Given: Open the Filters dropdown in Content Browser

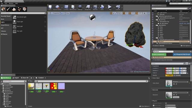Looking at the screenshot, I should click(31, 81).
